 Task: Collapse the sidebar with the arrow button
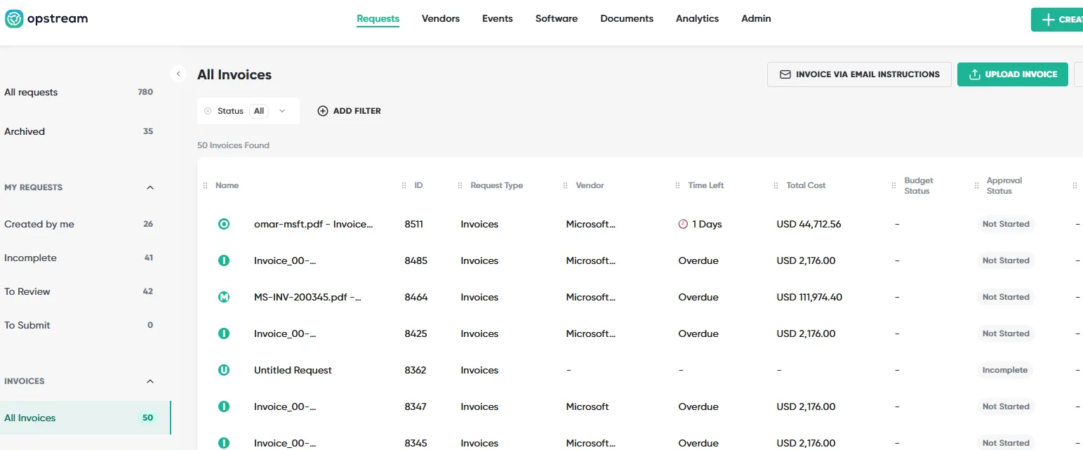pyautogui.click(x=178, y=74)
